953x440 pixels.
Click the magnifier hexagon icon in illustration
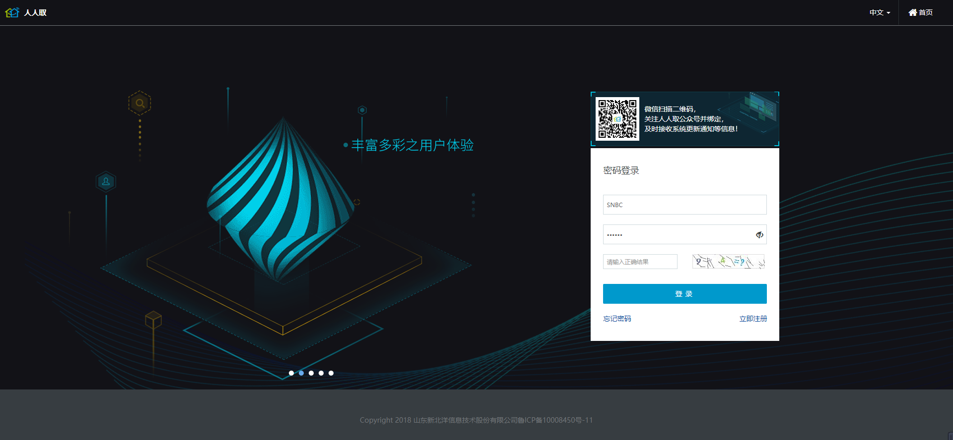tap(140, 103)
